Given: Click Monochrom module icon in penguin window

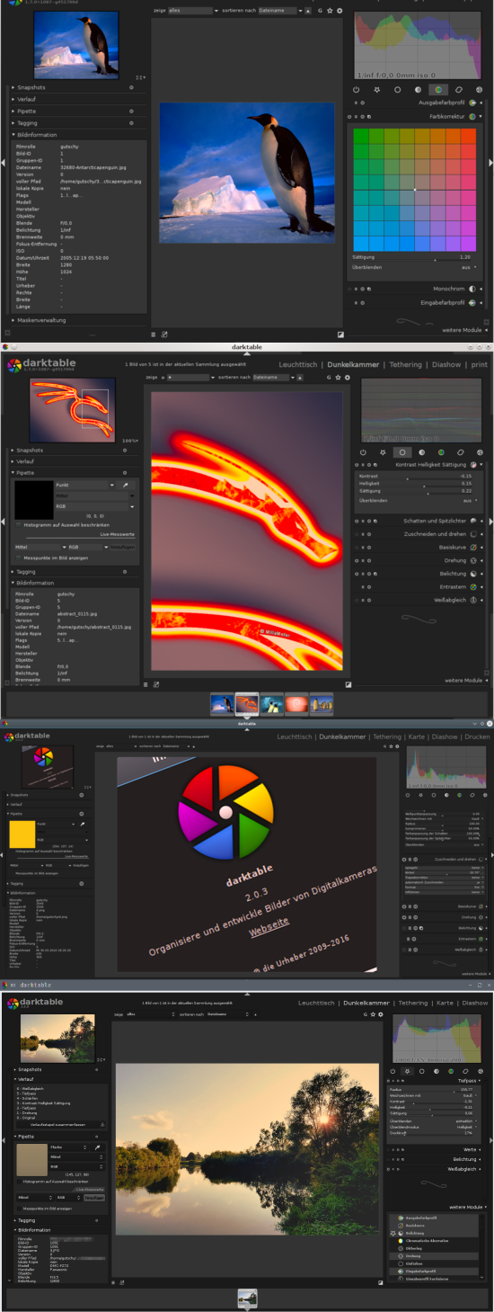Looking at the screenshot, I should click(472, 289).
